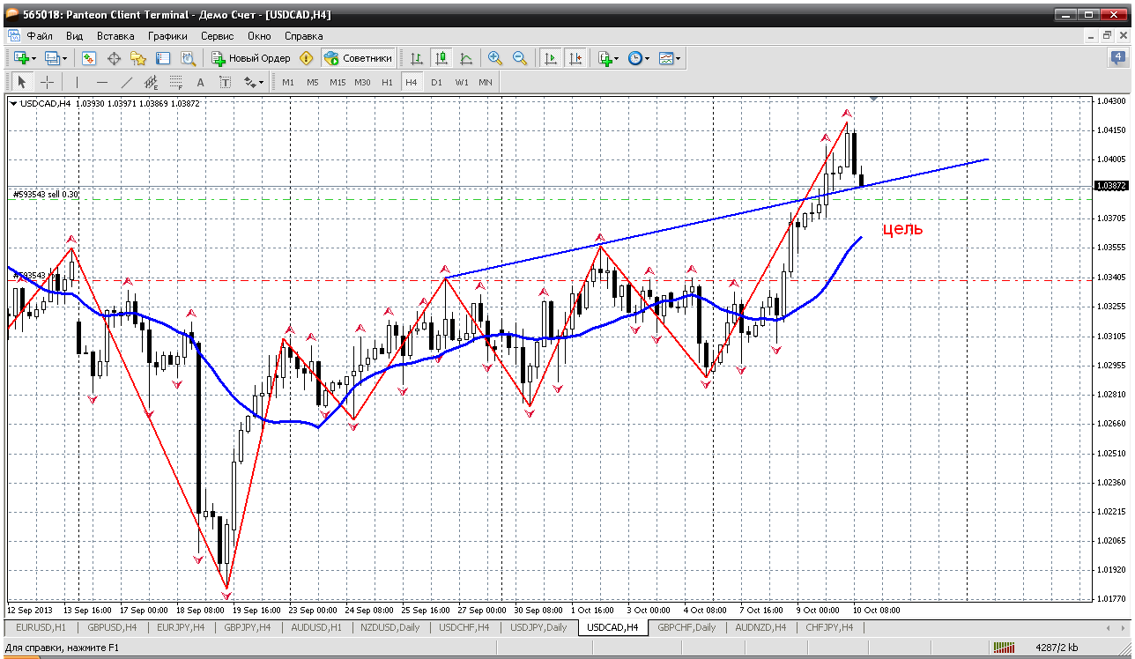
Task: Switch timeframe to M30
Action: tap(362, 82)
